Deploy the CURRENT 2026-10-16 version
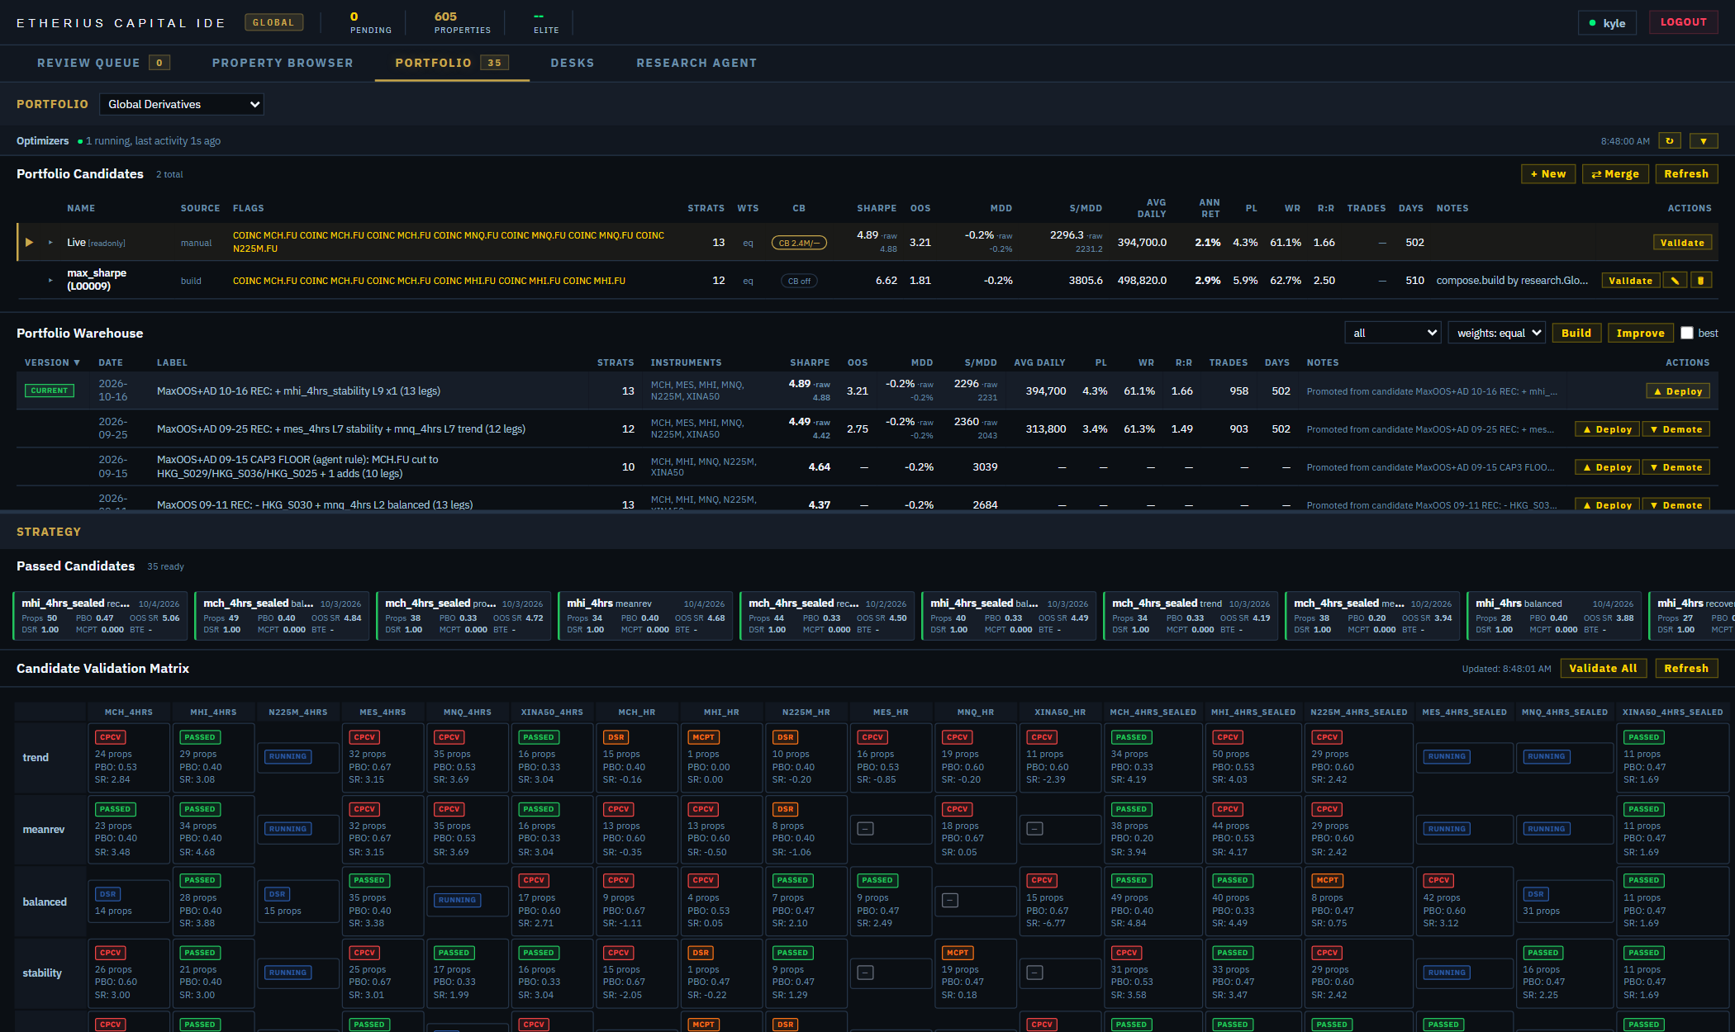This screenshot has height=1032, width=1735. 1678,391
